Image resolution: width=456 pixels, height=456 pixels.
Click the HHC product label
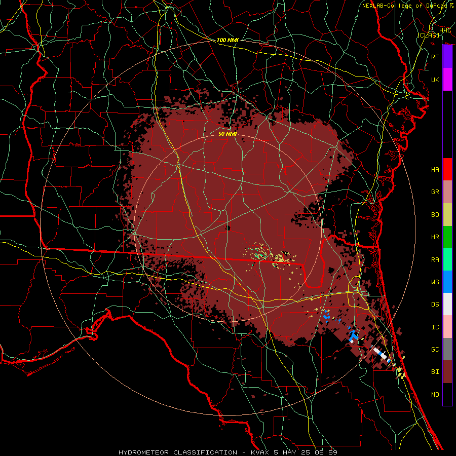tap(445, 30)
